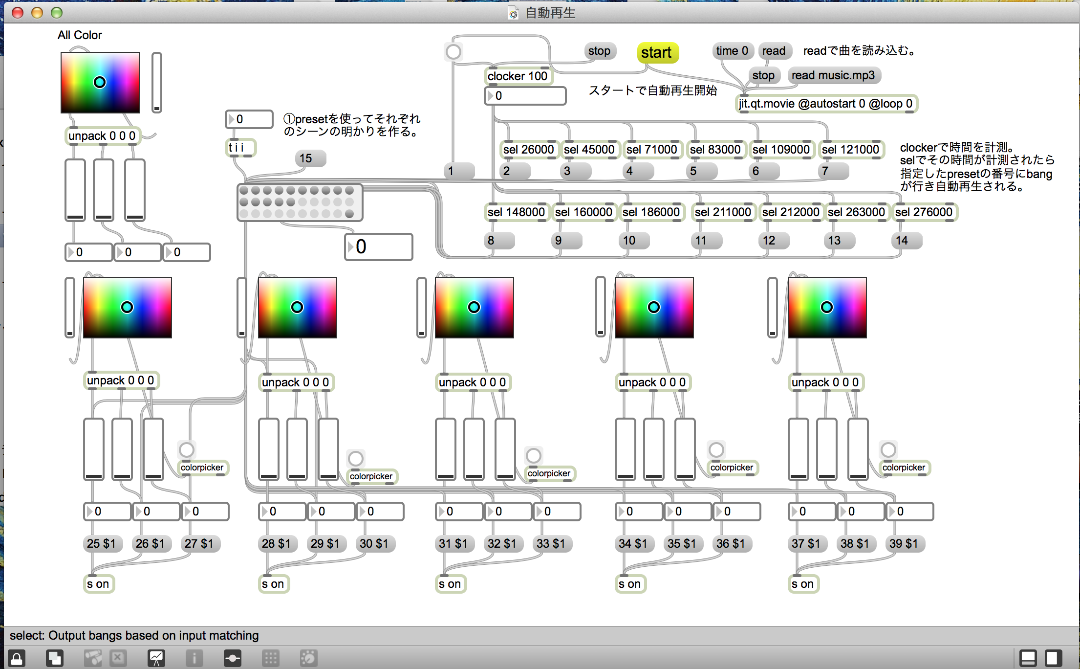This screenshot has width=1080, height=669.
Task: Click the patcher inspector 'i' icon
Action: 194,658
